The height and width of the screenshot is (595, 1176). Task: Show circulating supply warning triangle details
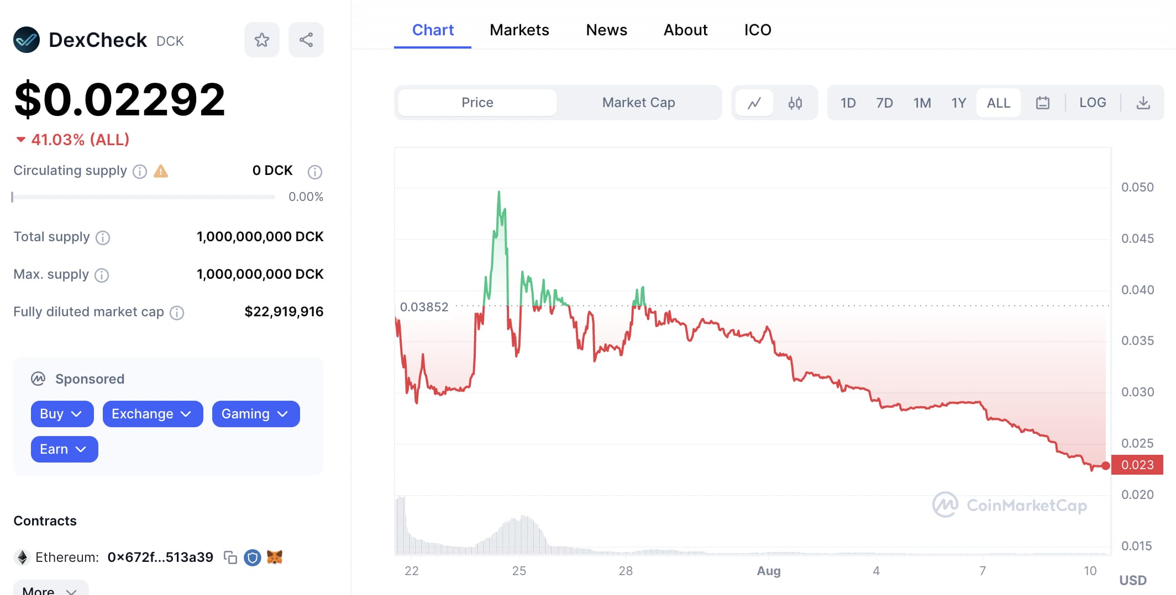pyautogui.click(x=161, y=171)
